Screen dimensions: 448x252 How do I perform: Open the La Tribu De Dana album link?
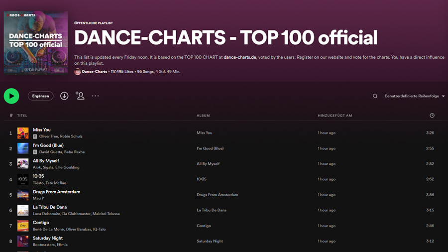point(212,210)
